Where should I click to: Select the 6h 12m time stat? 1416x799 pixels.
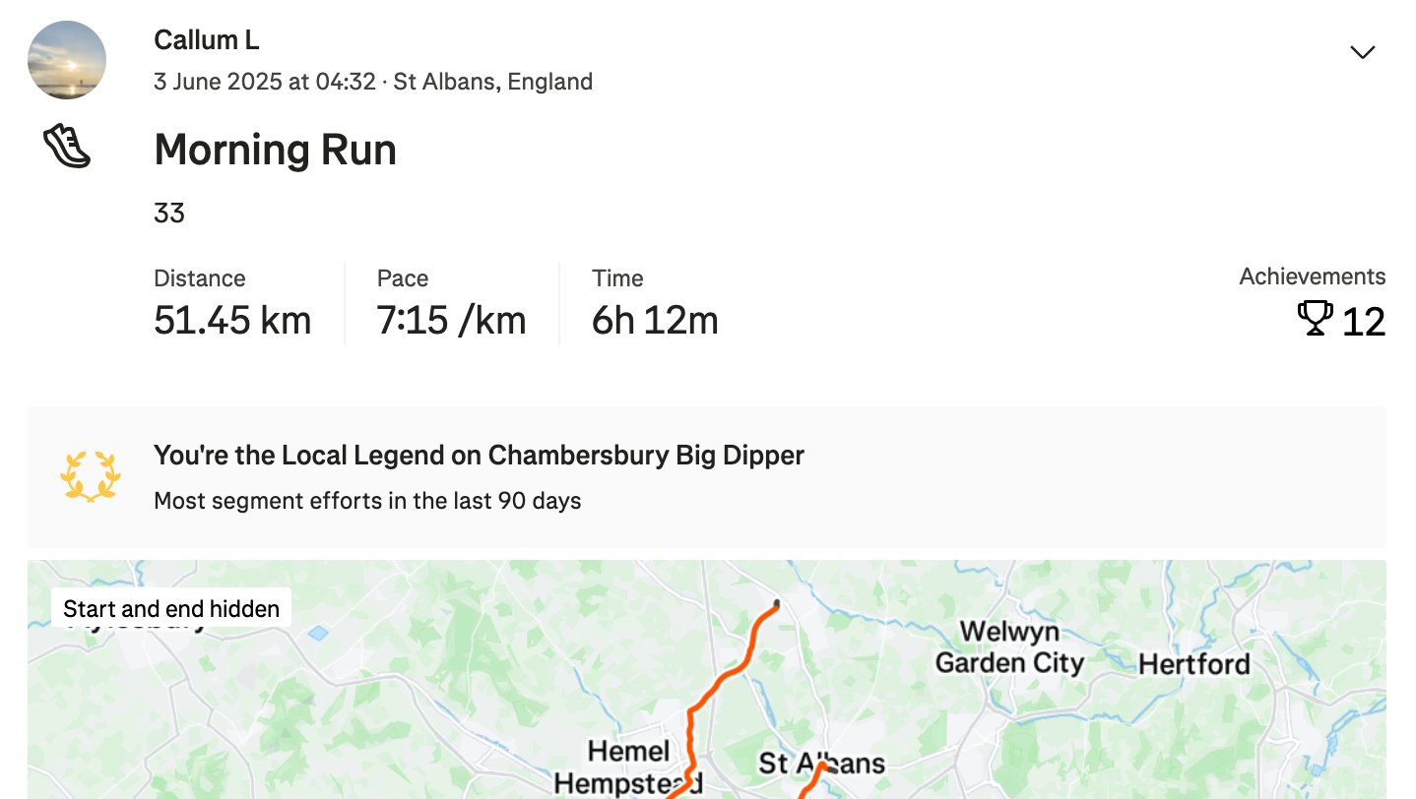[x=655, y=321]
